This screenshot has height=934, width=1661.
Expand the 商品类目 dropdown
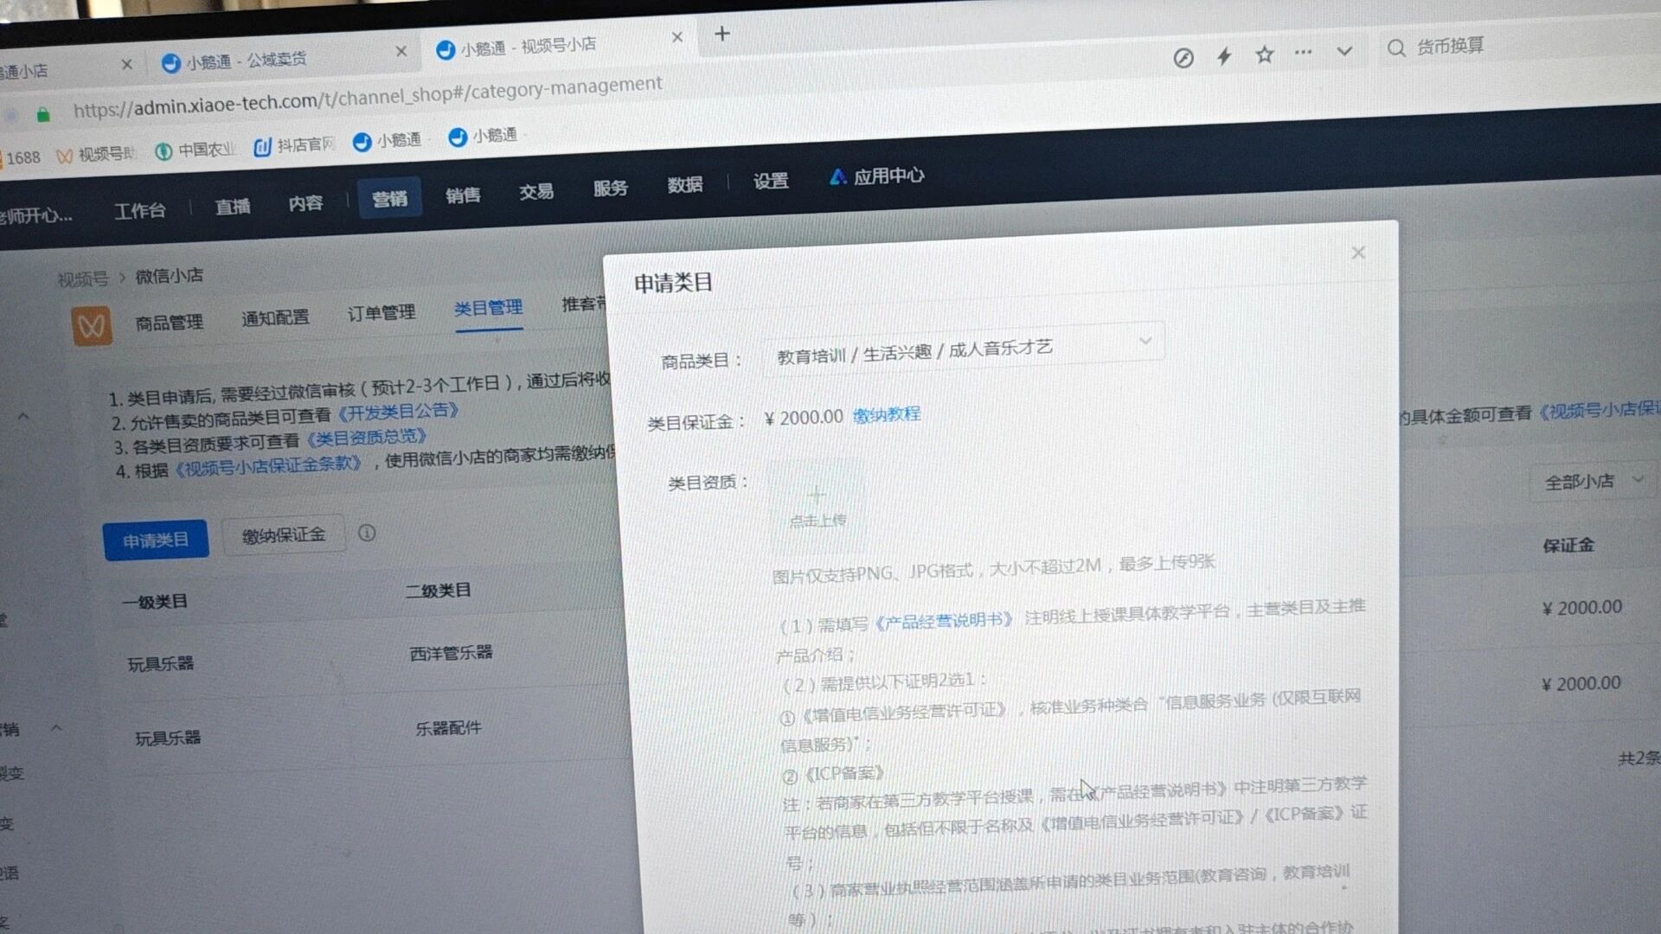click(1145, 342)
